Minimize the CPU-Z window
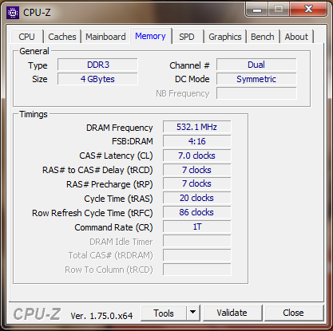The image size is (333, 331). tap(257, 10)
